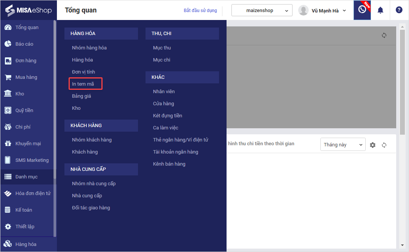Viewport: 409px width, 252px height.
Task: Click the Báo cáo pie chart icon
Action: coord(8,44)
